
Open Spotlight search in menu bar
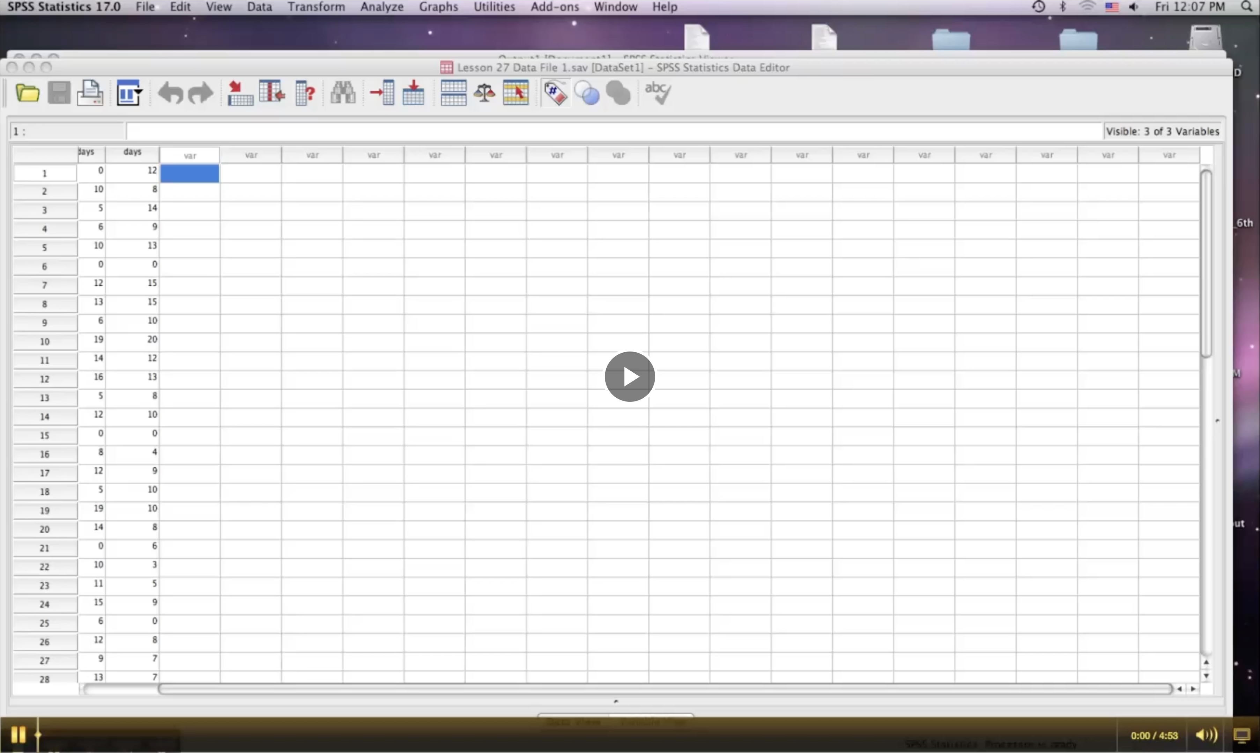pos(1246,7)
